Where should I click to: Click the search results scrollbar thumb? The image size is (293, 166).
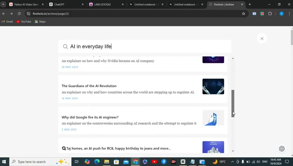pyautogui.click(x=233, y=103)
